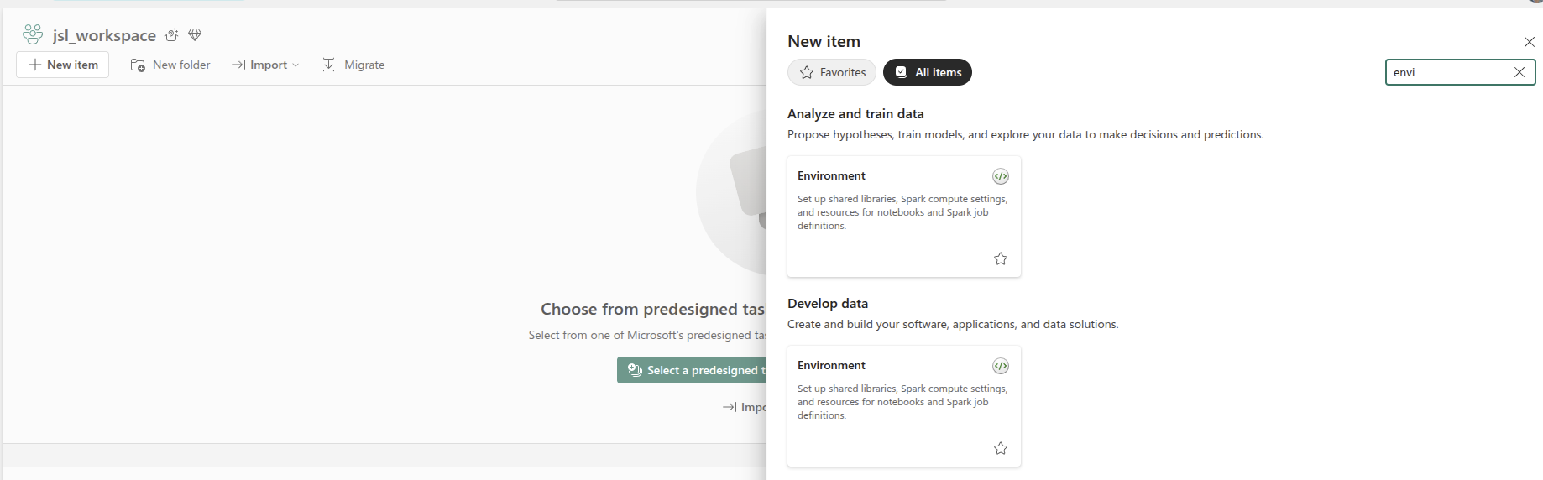The width and height of the screenshot is (1543, 480).
Task: Select the All items filter
Action: [927, 72]
